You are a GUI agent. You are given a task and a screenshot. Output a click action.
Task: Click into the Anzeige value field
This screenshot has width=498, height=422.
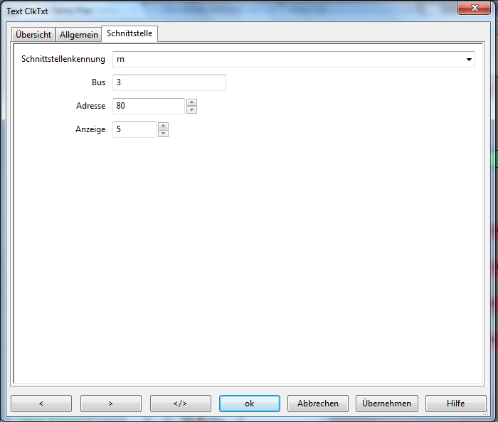[x=134, y=129]
